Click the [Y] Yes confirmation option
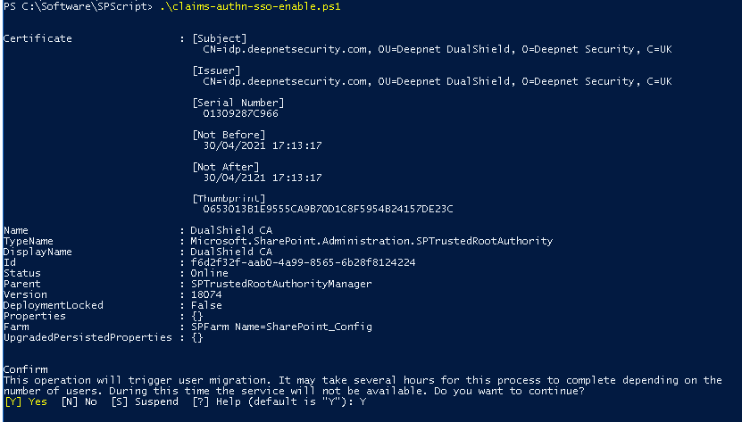 point(25,402)
